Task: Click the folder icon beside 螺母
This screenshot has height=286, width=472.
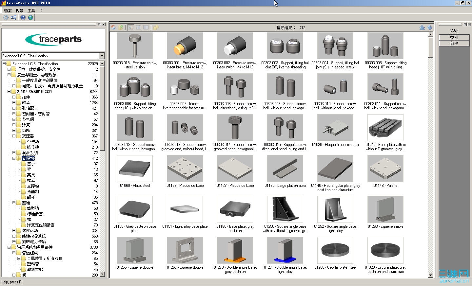Action: click(23, 181)
